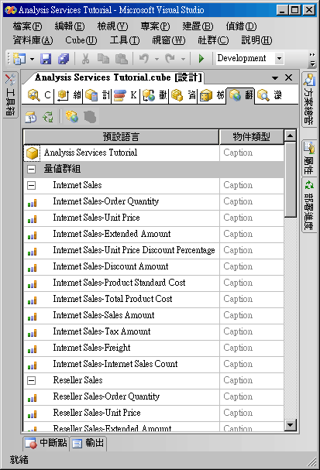Open the New Project dropdown arrow
The image size is (320, 470).
coord(32,59)
